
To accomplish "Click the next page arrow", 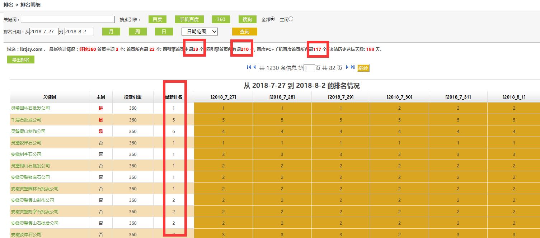I will (347, 67).
